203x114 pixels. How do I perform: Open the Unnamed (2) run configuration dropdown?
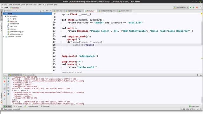pos(181,8)
